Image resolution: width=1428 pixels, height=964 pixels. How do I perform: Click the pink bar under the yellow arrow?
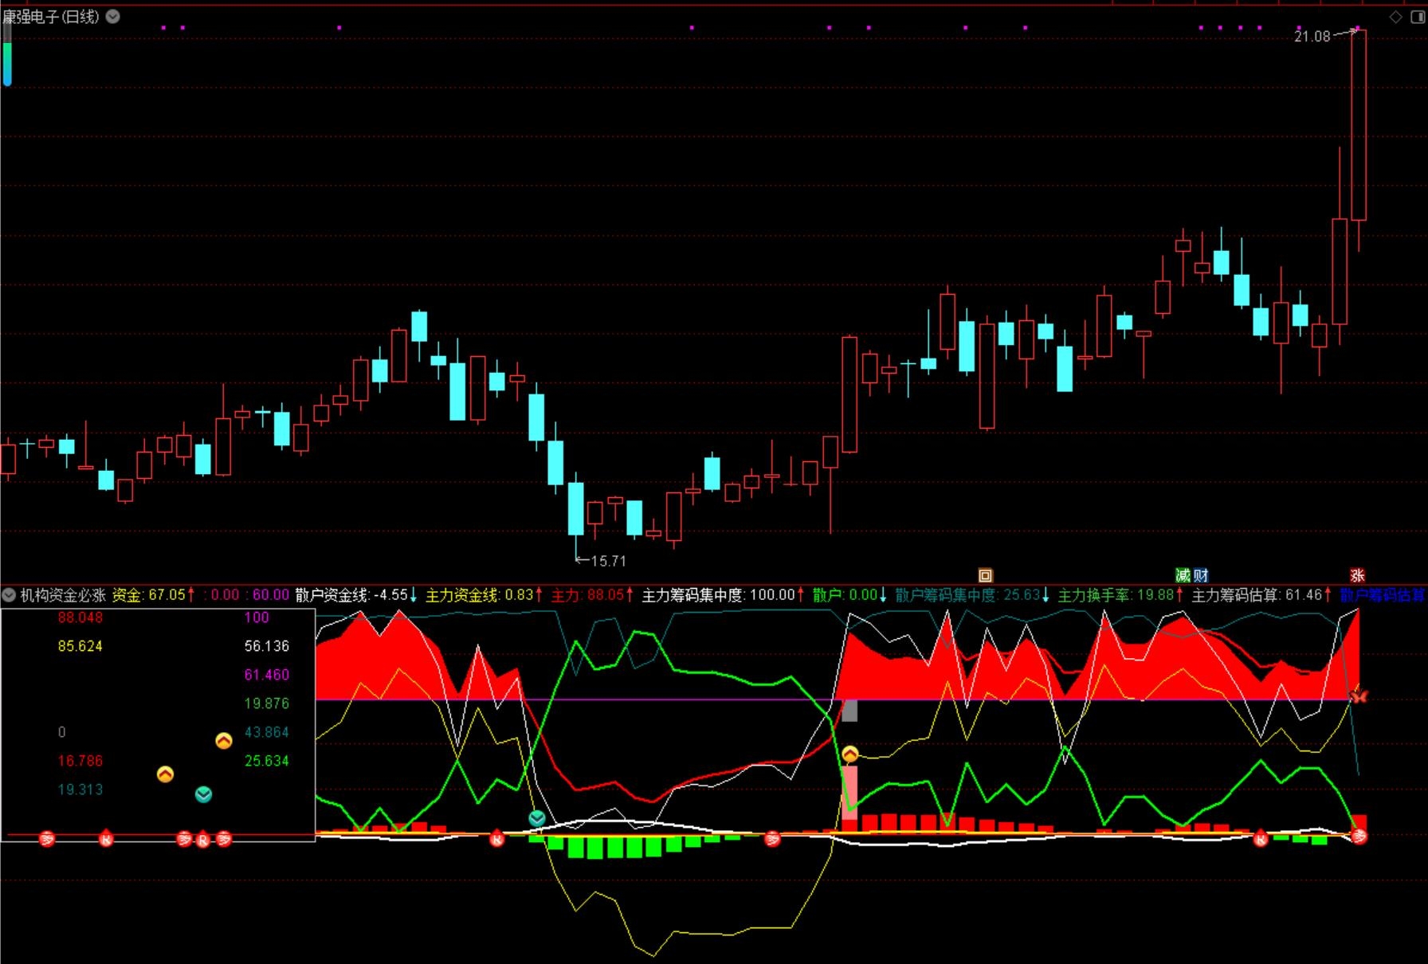click(850, 793)
